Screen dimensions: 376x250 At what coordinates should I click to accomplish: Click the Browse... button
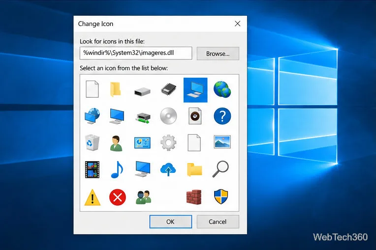(218, 54)
